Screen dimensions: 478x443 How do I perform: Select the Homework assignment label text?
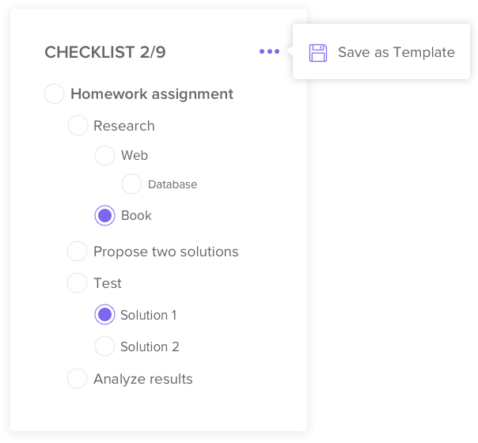click(x=152, y=94)
